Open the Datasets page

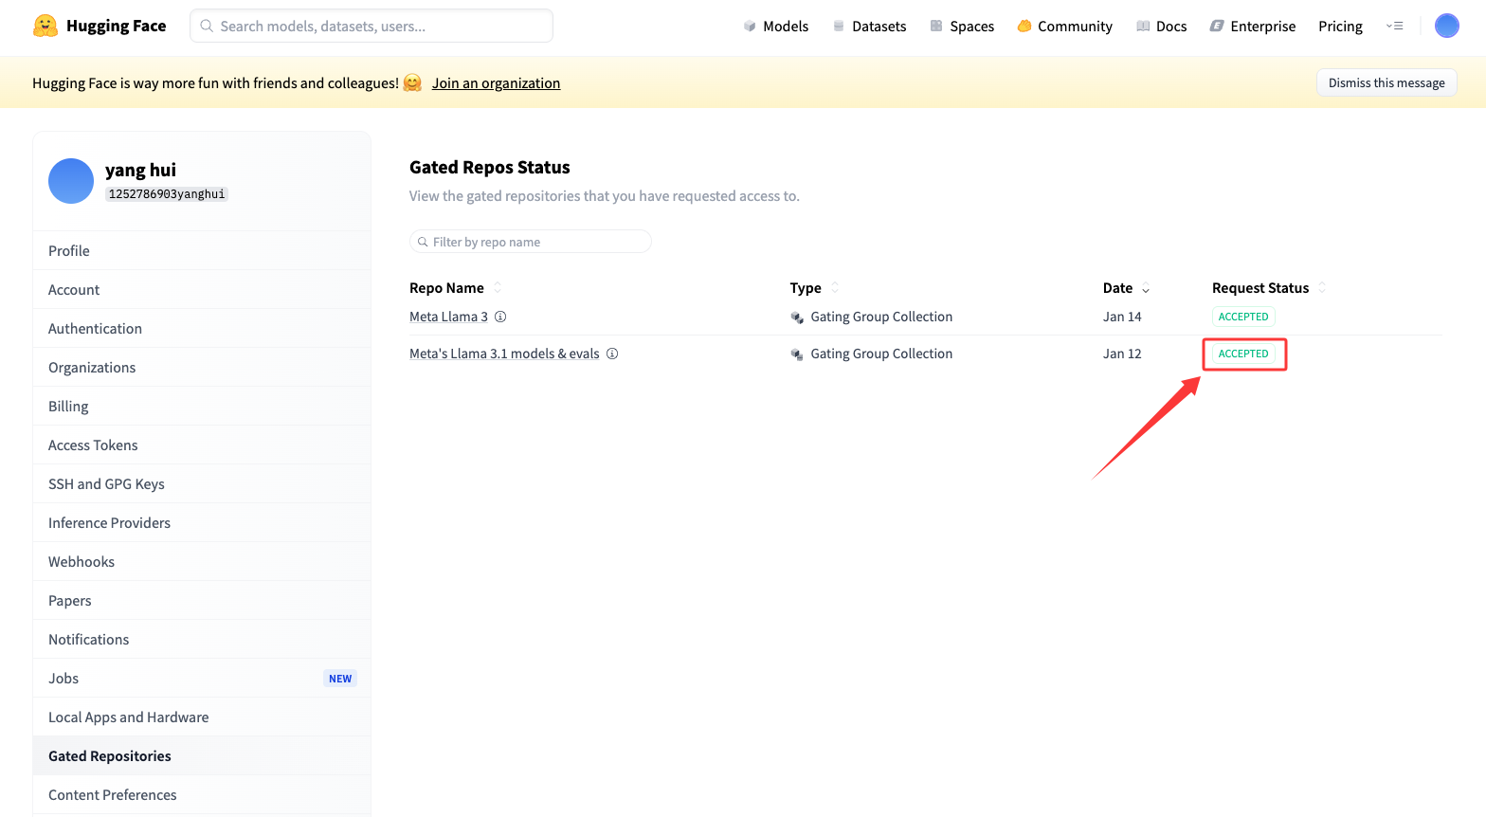tap(870, 27)
